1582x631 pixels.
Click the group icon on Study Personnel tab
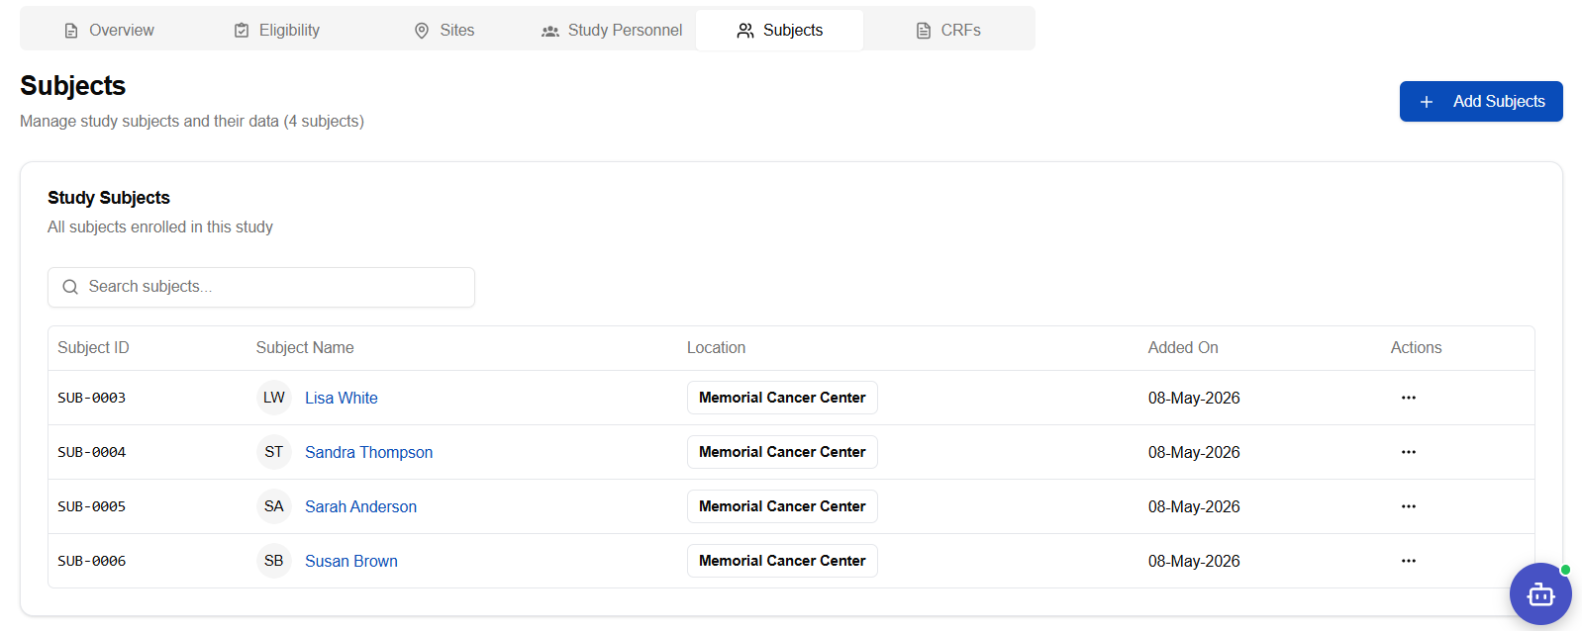(550, 31)
